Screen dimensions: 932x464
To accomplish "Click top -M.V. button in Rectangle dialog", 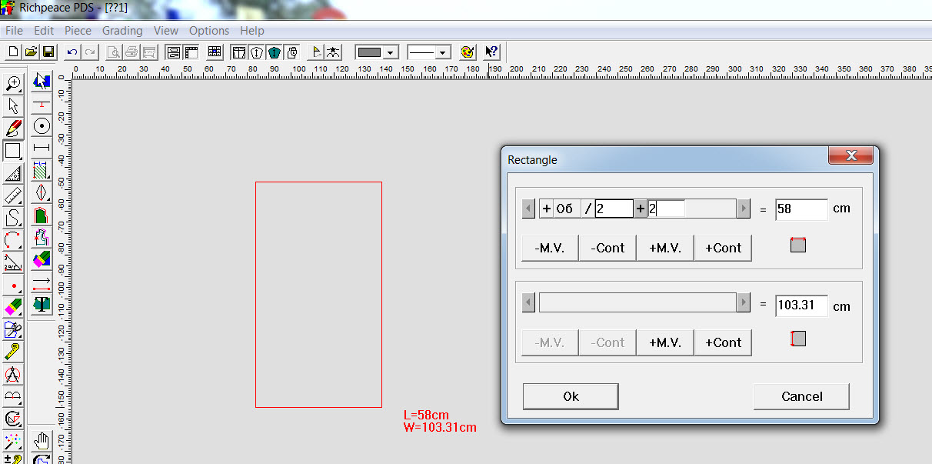I will 550,248.
